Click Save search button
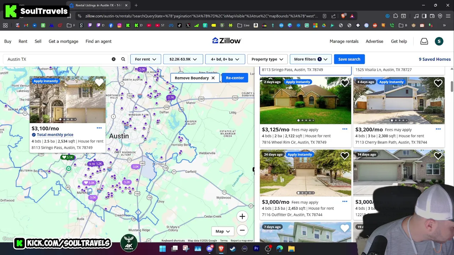This screenshot has height=255, width=454. click(349, 59)
